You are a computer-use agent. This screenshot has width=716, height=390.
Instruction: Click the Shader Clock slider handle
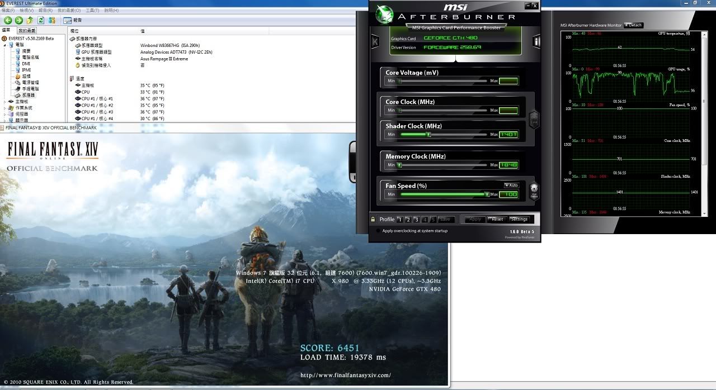point(429,134)
